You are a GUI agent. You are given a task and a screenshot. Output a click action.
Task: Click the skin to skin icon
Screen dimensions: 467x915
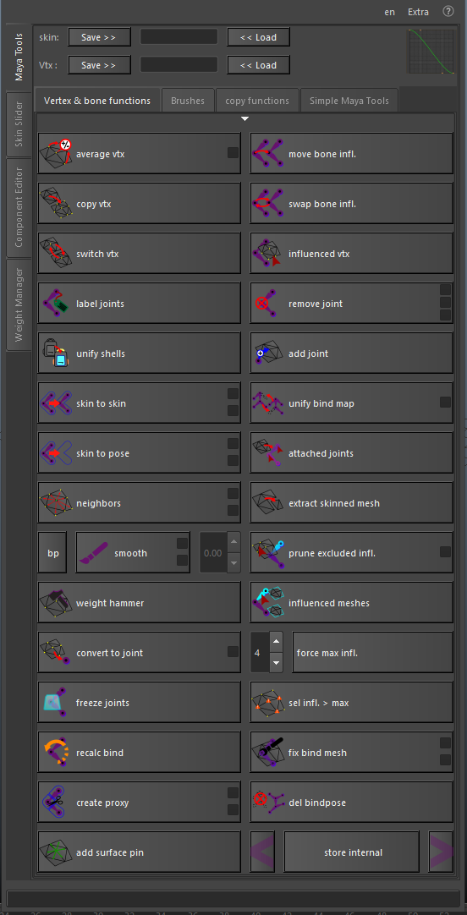click(x=56, y=403)
